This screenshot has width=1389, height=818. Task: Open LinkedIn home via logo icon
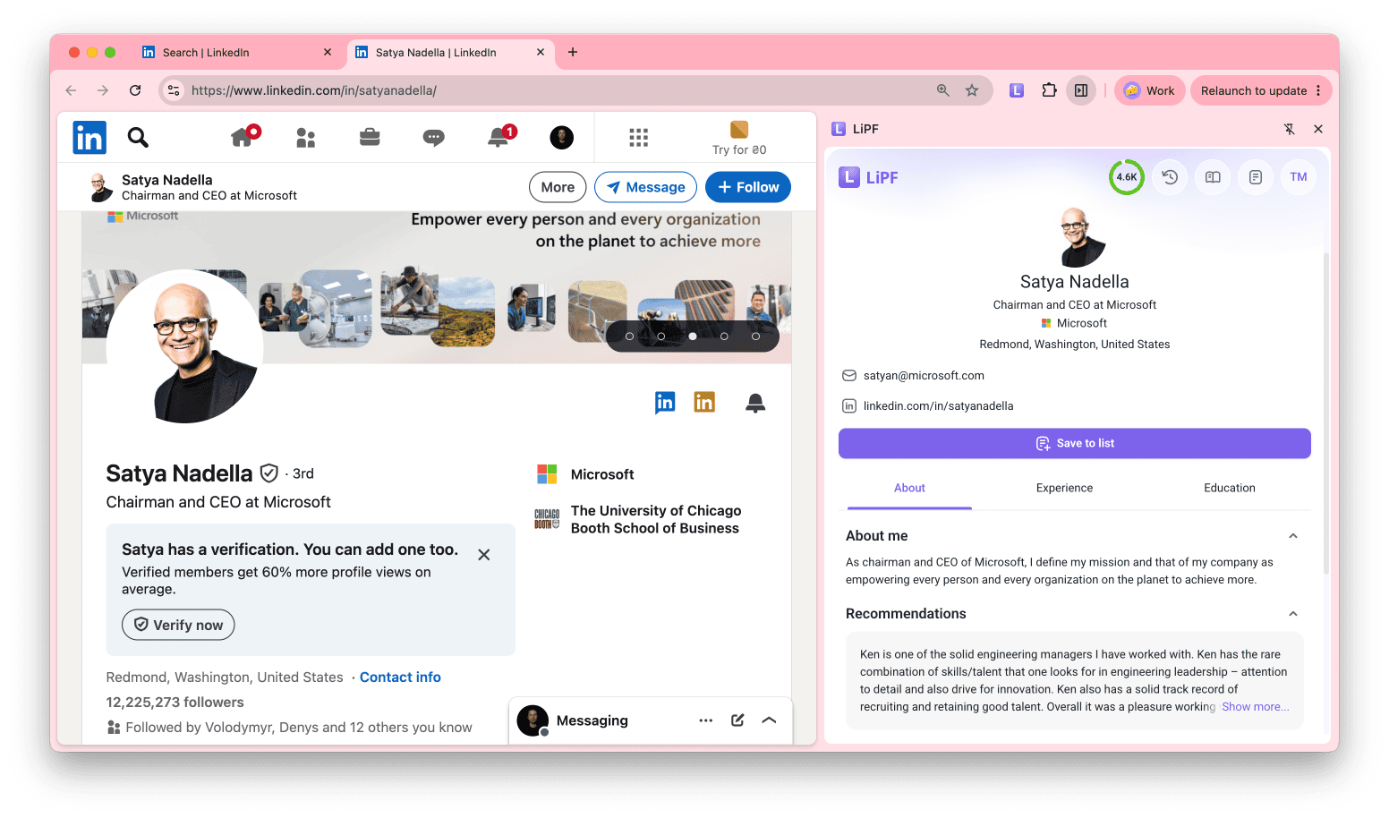click(x=89, y=137)
